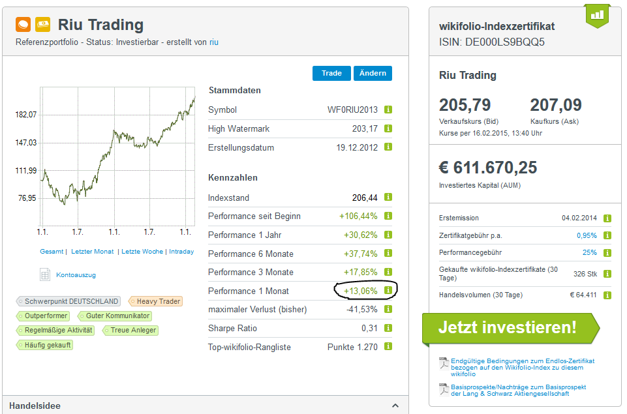This screenshot has height=414, width=627.
Task: Click the yellow money badge icon in the header
Action: tap(43, 24)
